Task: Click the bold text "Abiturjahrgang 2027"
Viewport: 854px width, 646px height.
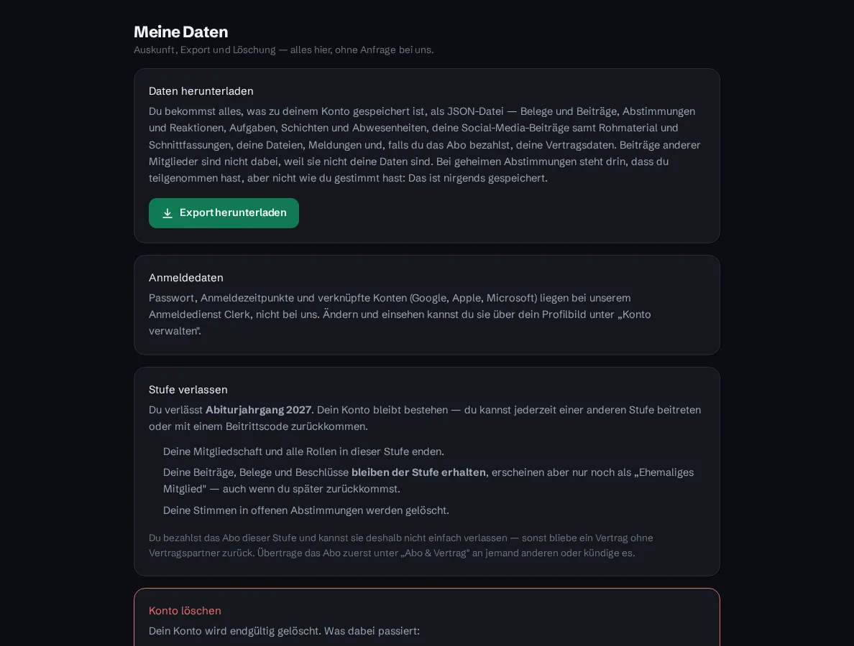Action: [x=258, y=409]
